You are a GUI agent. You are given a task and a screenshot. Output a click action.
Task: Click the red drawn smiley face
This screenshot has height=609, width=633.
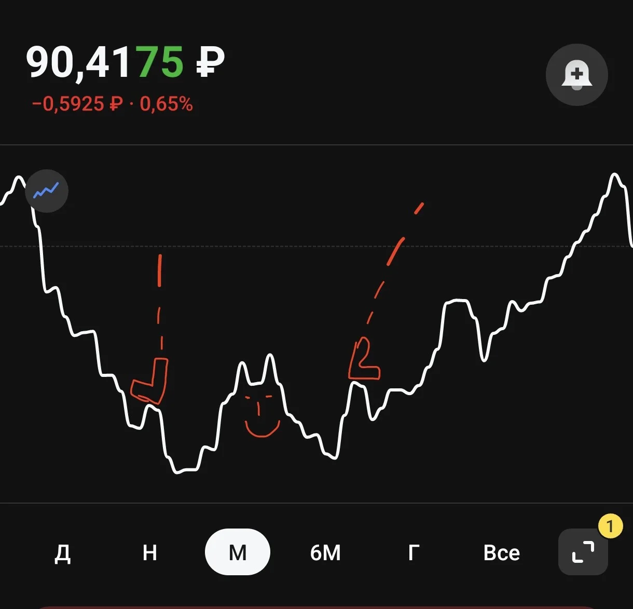[x=262, y=416]
